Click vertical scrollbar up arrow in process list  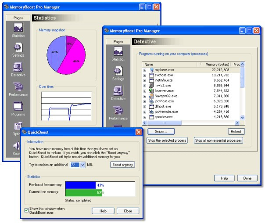click(242, 64)
